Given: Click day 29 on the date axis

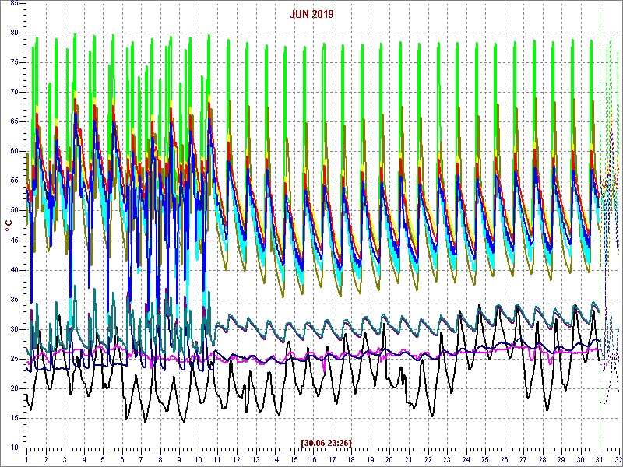Looking at the screenshot, I should 561,460.
